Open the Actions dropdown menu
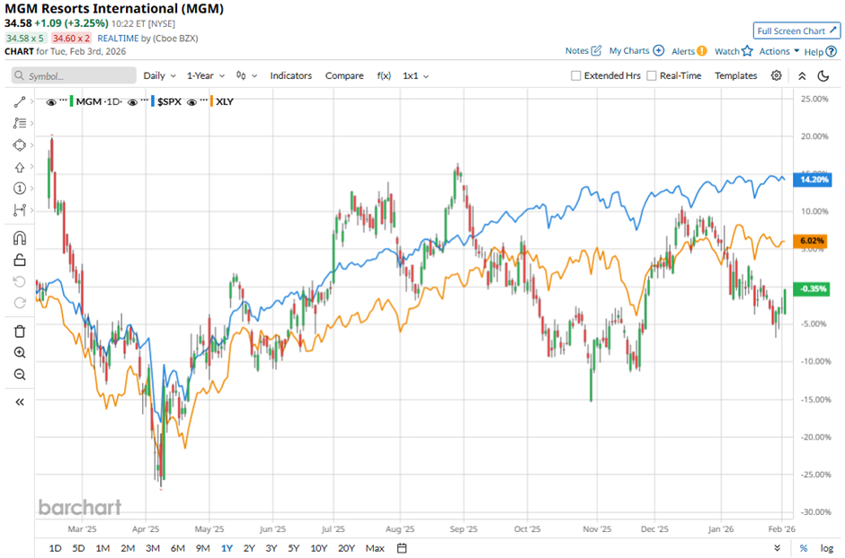 [x=778, y=51]
